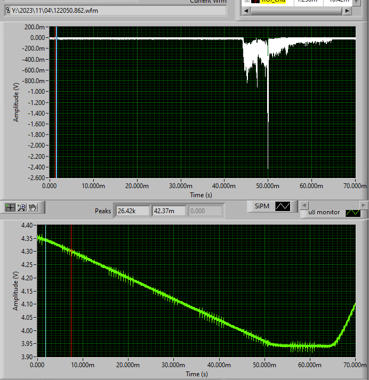Click the -1.000 tick on the upper y-axis

[36, 92]
